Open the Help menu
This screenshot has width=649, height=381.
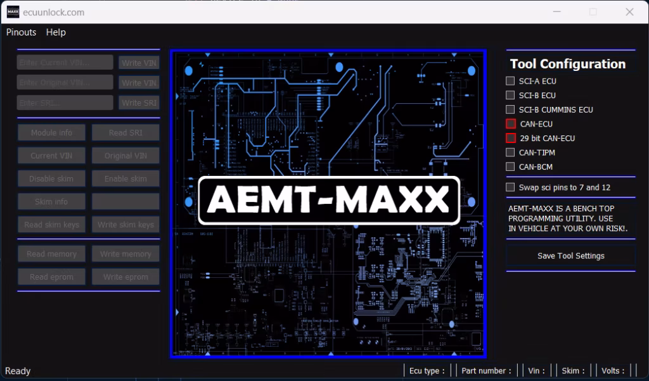56,32
